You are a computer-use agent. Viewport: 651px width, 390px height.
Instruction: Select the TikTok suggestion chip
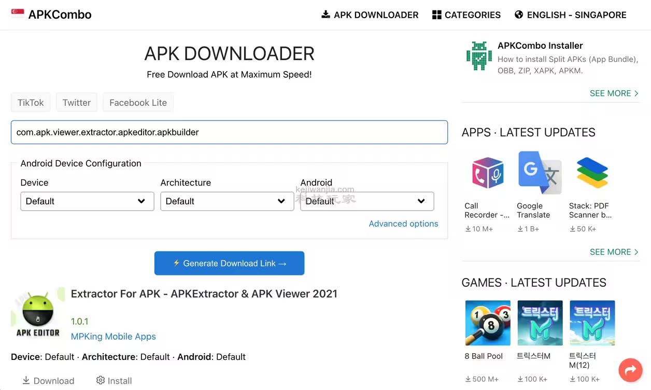pyautogui.click(x=31, y=103)
